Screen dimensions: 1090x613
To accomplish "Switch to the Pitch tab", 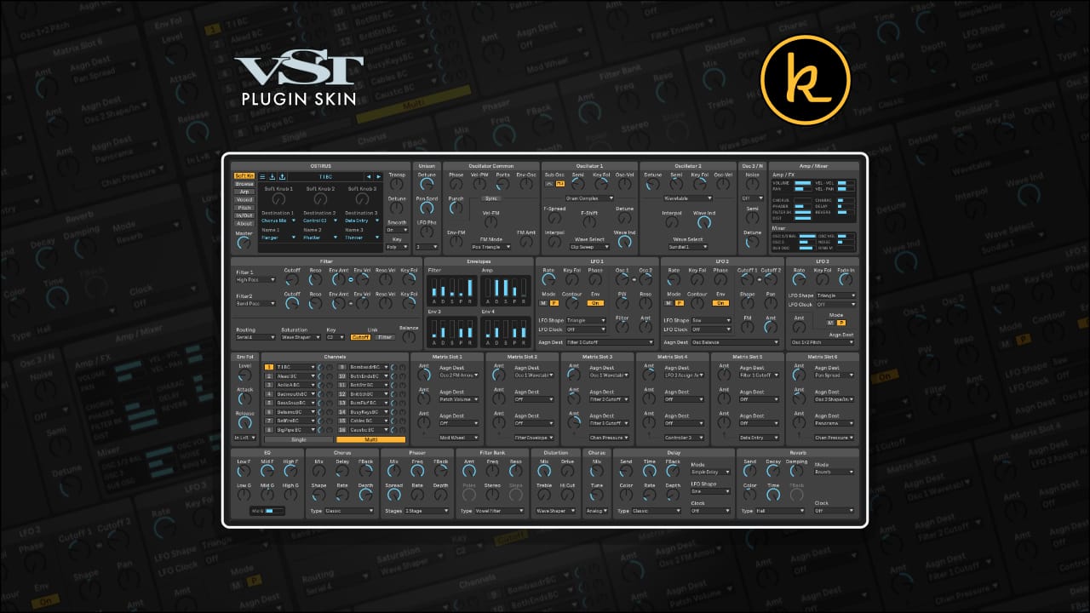I will (244, 208).
